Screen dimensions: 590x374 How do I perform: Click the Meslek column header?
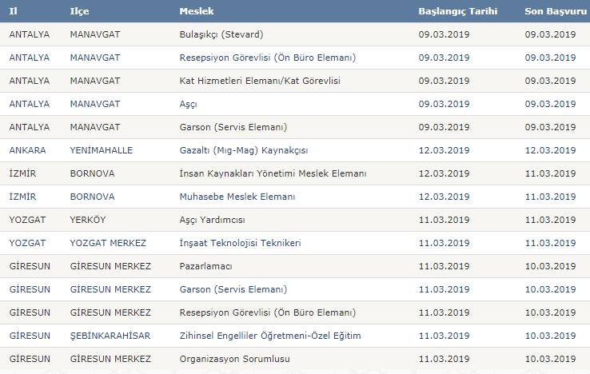click(x=197, y=11)
